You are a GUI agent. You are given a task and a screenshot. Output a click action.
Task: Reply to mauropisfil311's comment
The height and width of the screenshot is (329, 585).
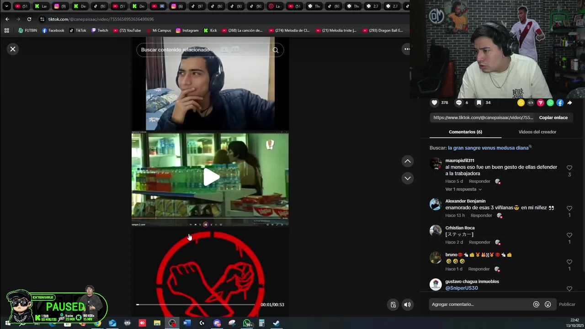tap(479, 181)
